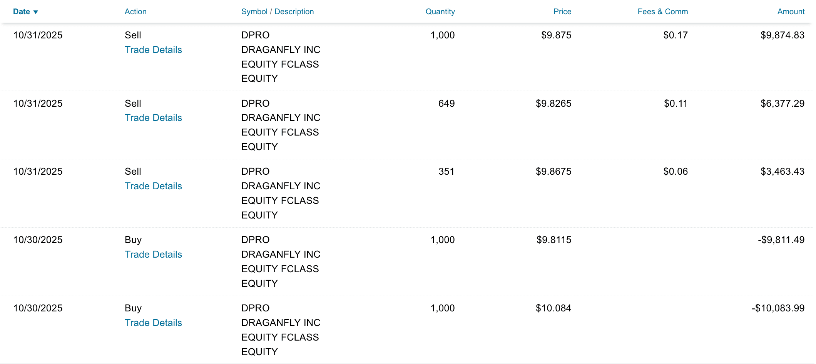Sort by the Quantity column header
Image resolution: width=816 pixels, height=364 pixels.
click(x=440, y=12)
